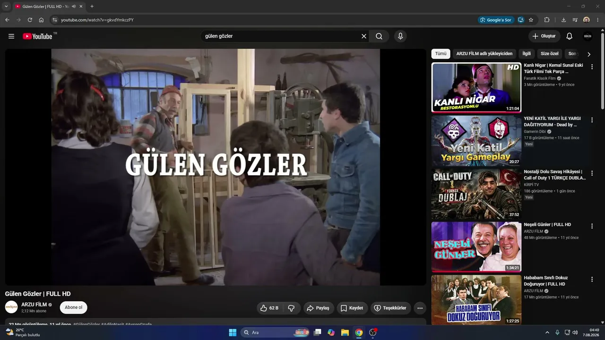Select 'ARZU FİLM adlı yükleyiciden' chip
Viewport: 605px width, 340px height.
pos(484,54)
